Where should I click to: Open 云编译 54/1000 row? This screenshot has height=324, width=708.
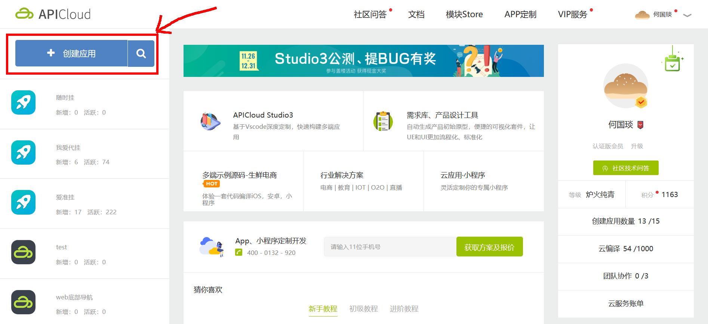(x=626, y=249)
